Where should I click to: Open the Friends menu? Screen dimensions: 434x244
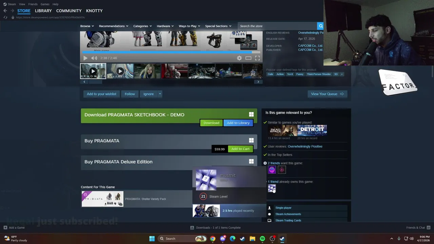pyautogui.click(x=33, y=4)
